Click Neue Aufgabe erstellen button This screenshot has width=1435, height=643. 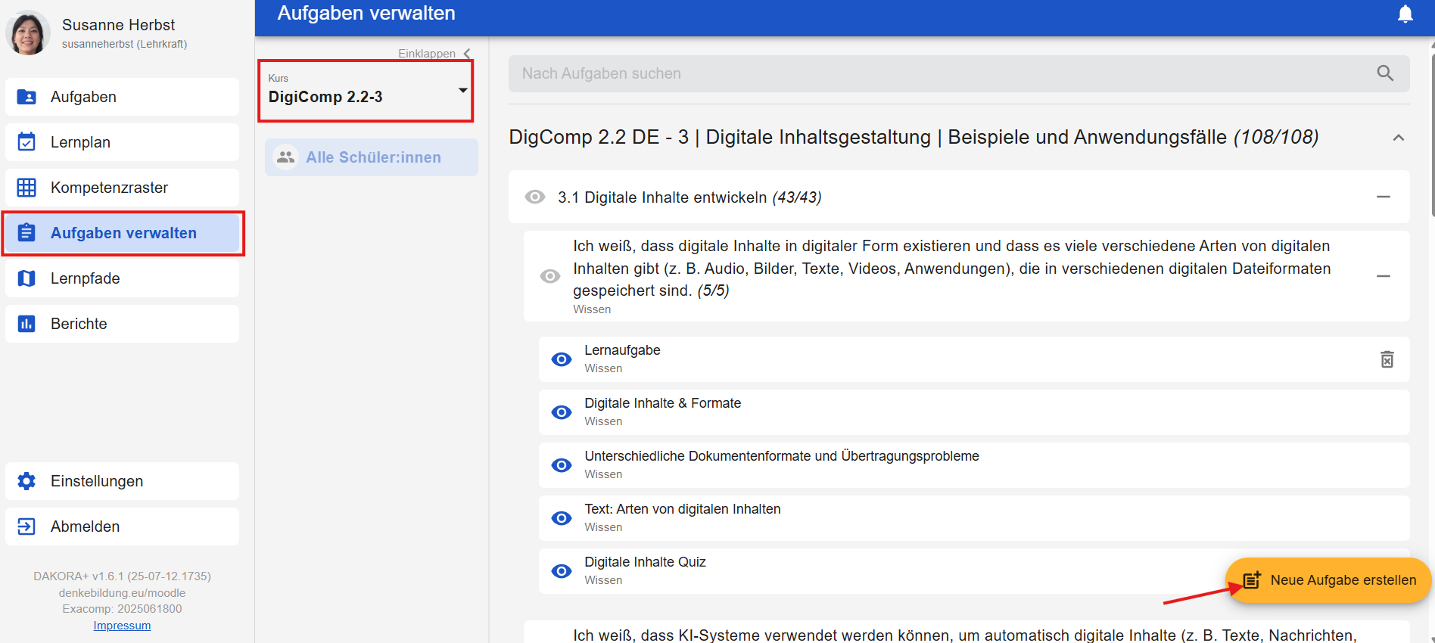[1328, 580]
